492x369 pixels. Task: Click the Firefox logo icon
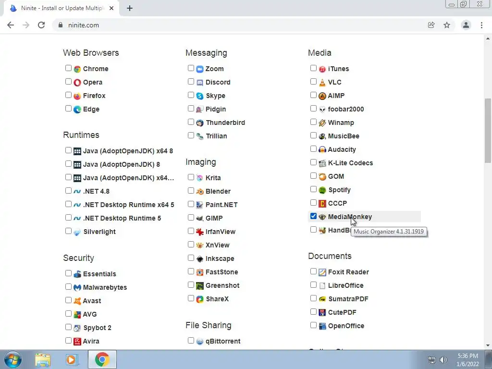(x=77, y=96)
